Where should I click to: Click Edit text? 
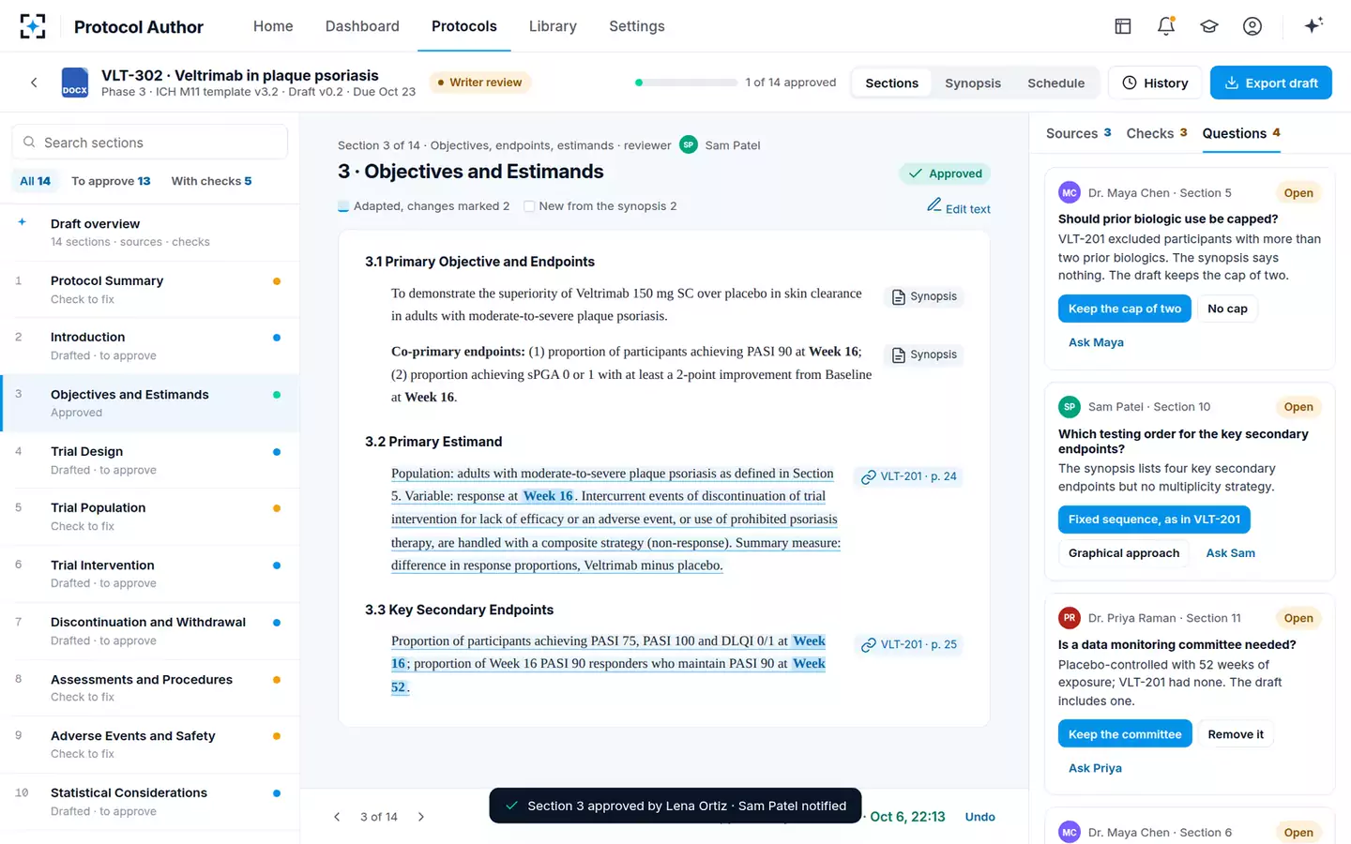959,208
